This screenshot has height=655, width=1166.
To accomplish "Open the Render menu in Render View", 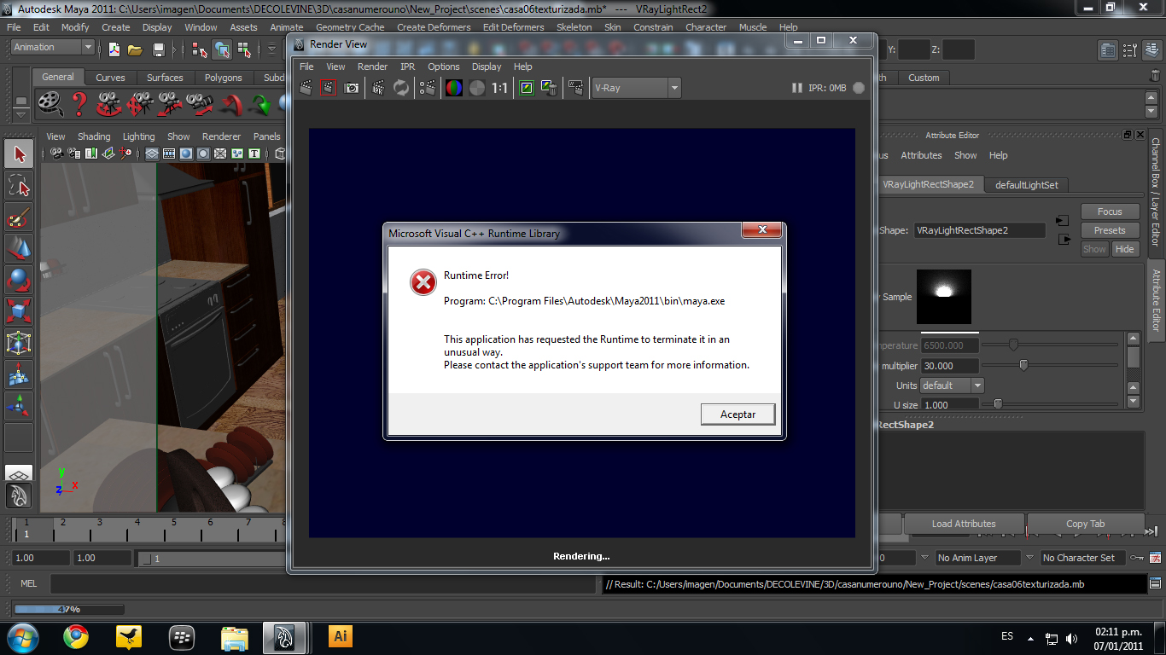I will tap(372, 67).
